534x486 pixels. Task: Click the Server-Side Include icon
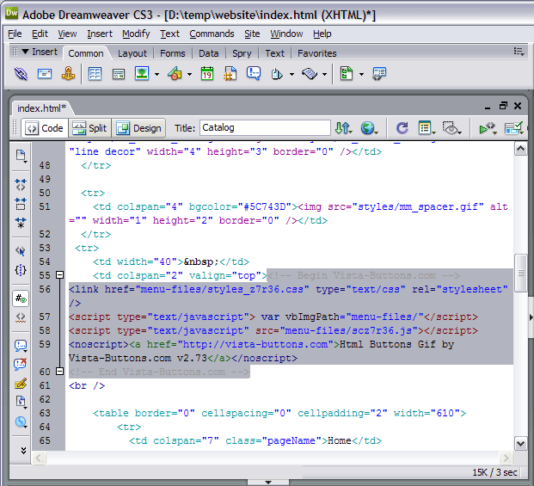(x=230, y=74)
